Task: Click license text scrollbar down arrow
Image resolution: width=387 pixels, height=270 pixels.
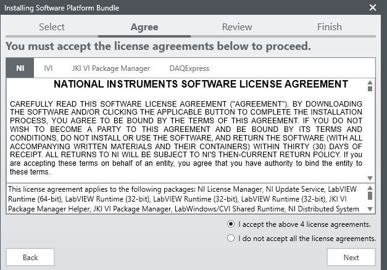Action: tap(370, 178)
